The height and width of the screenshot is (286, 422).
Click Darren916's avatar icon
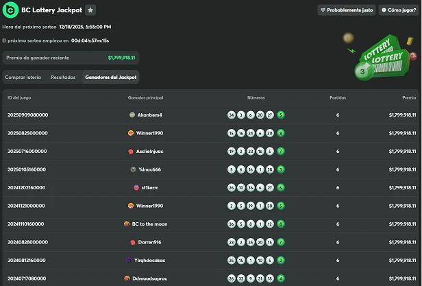133,242
